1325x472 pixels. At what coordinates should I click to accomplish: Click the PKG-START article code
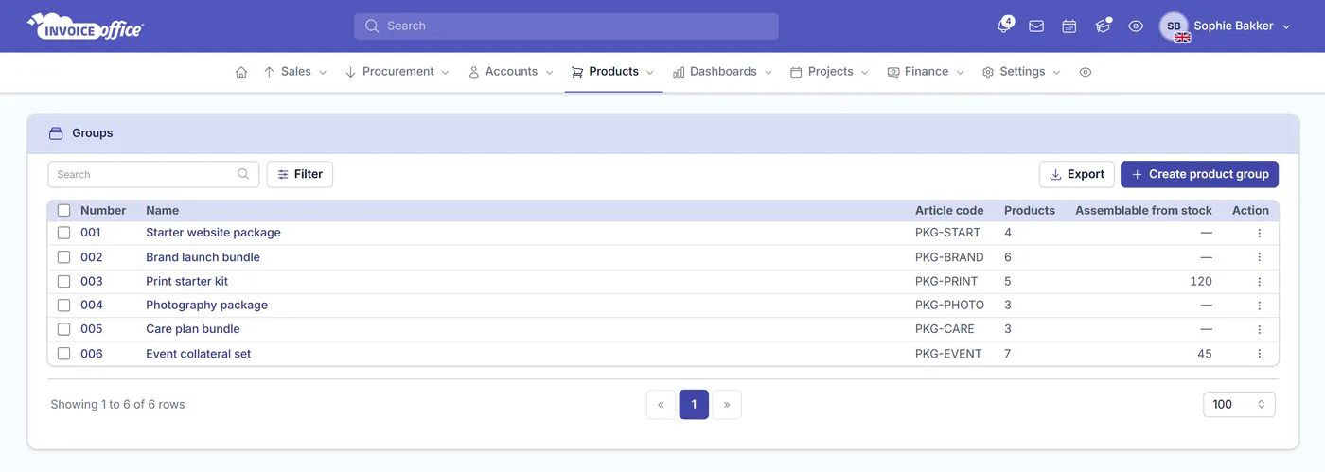(947, 233)
